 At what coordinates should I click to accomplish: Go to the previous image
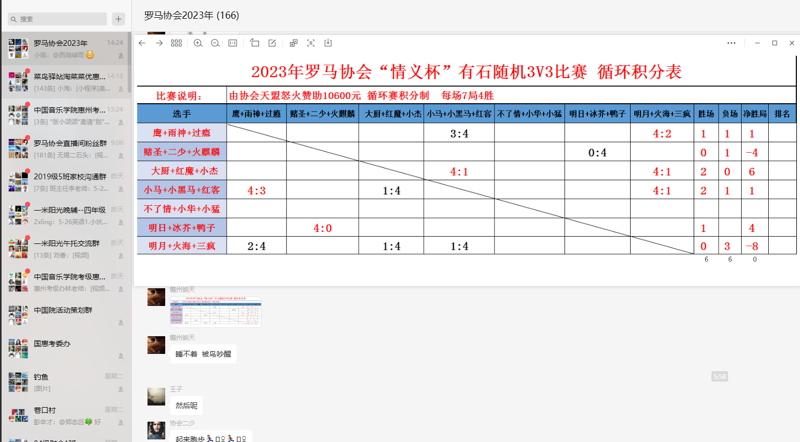(x=142, y=43)
